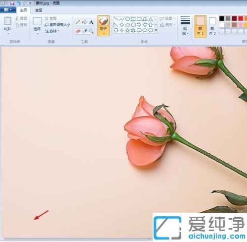Expand the shapes gallery more arrow
247x242 pixels.
coord(156,30)
